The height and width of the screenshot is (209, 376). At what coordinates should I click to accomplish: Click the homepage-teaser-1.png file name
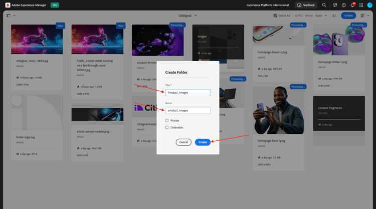[332, 62]
